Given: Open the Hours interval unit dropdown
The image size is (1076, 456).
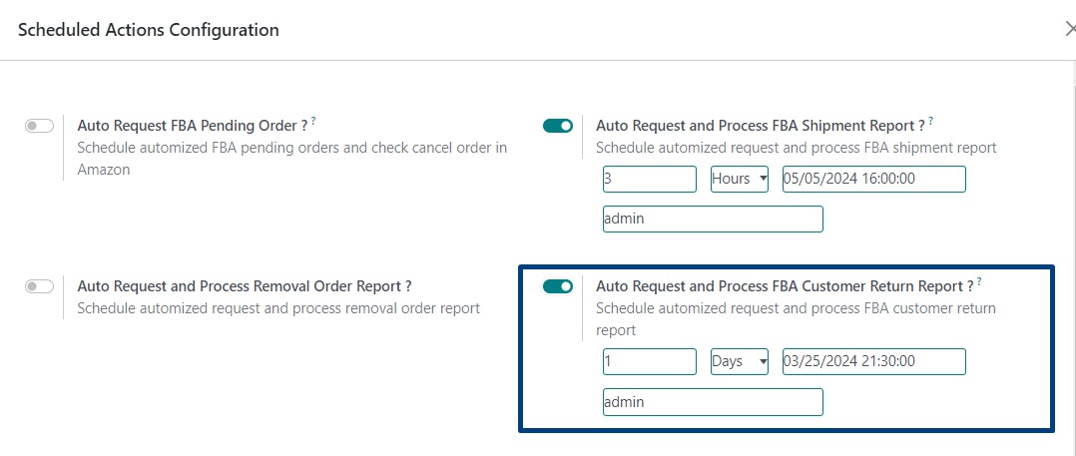Looking at the screenshot, I should point(739,179).
